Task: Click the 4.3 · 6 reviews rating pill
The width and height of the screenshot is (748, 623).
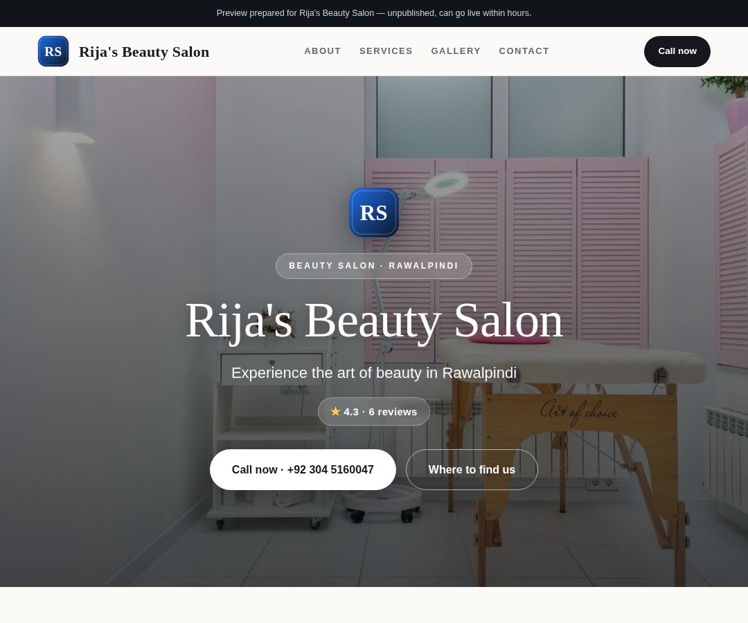Action: [x=373, y=411]
